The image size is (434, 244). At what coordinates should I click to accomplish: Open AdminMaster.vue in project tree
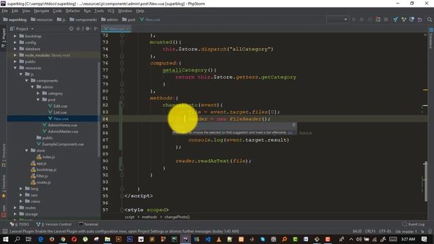tap(63, 131)
